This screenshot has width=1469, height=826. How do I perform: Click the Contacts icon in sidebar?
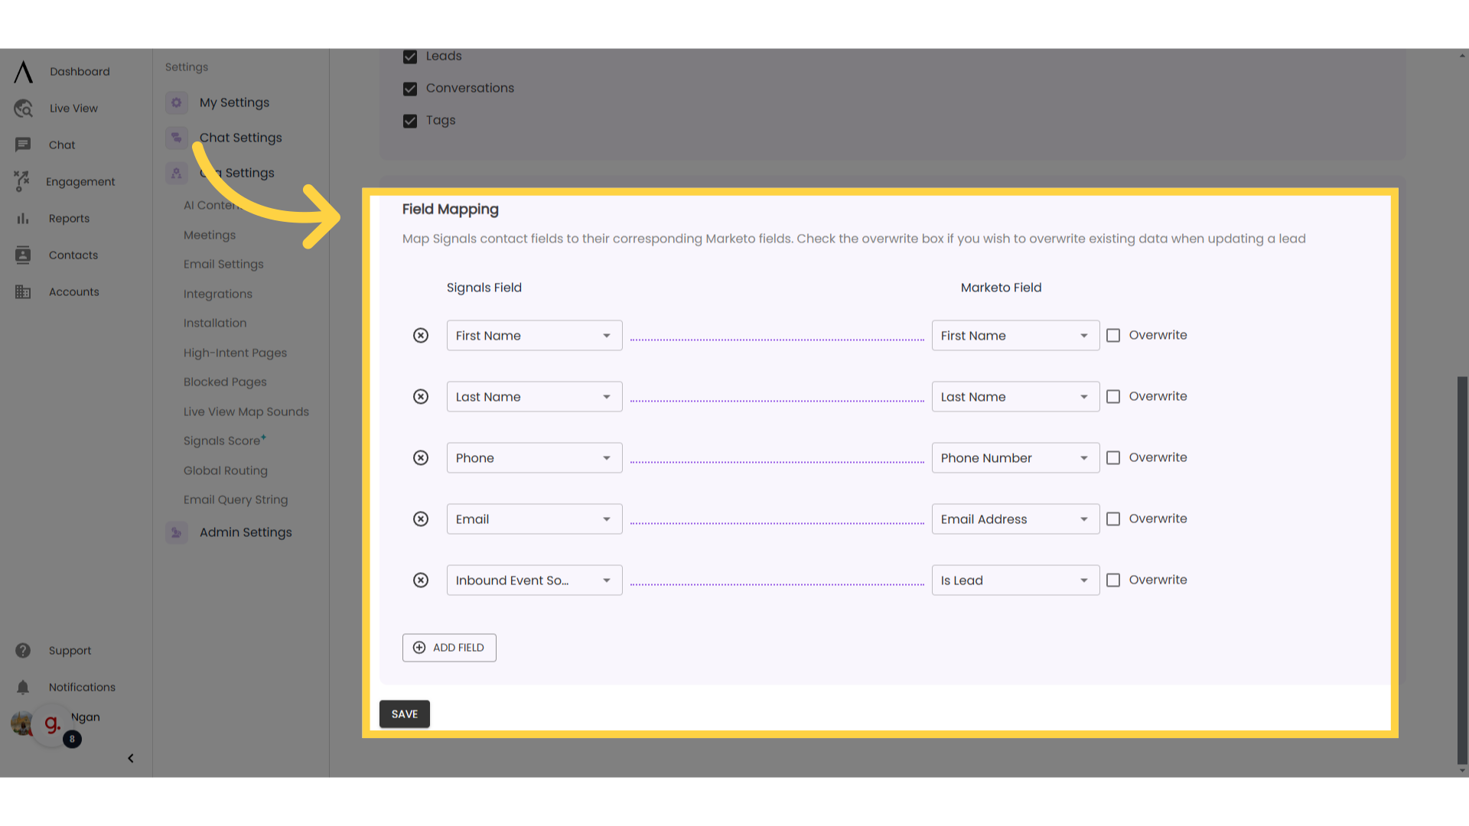pyautogui.click(x=22, y=254)
